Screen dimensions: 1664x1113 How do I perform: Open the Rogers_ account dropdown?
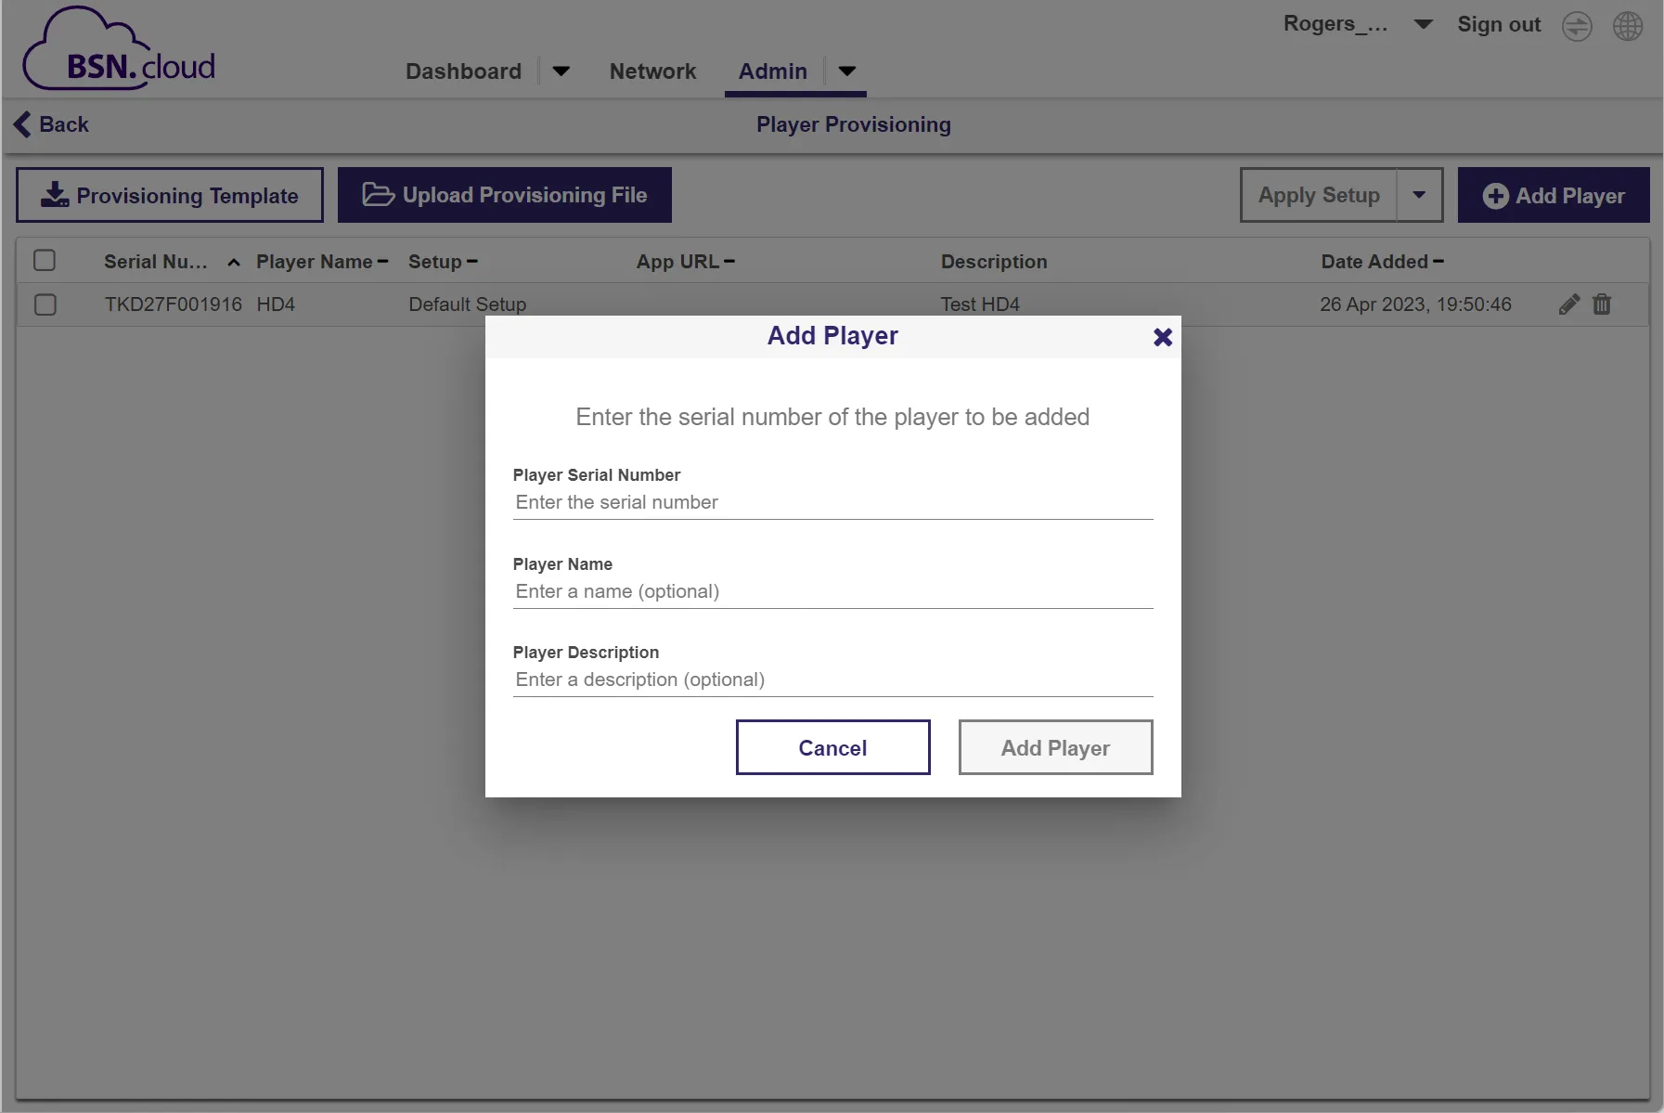[x=1423, y=25]
